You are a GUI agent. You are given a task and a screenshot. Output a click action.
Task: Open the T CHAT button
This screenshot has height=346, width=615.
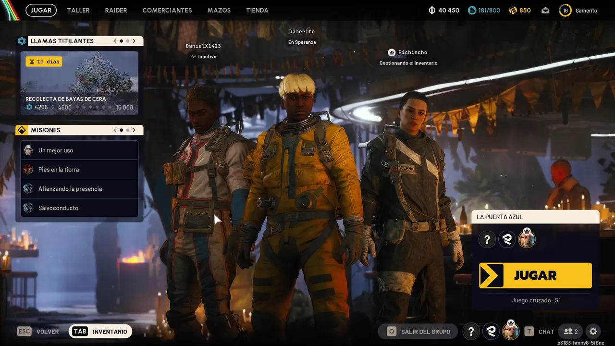pos(539,332)
